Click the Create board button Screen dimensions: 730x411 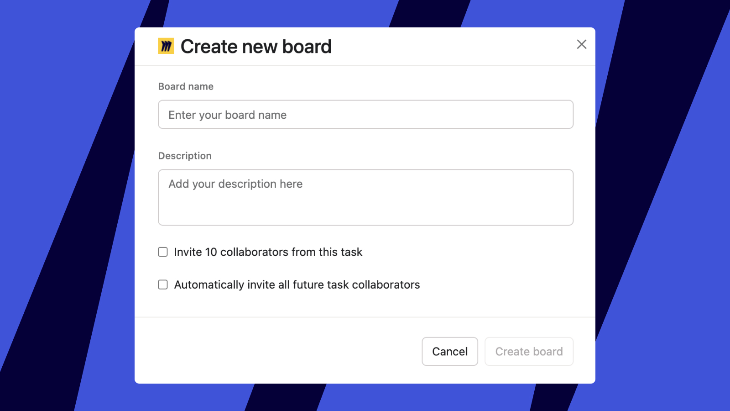pyautogui.click(x=528, y=351)
